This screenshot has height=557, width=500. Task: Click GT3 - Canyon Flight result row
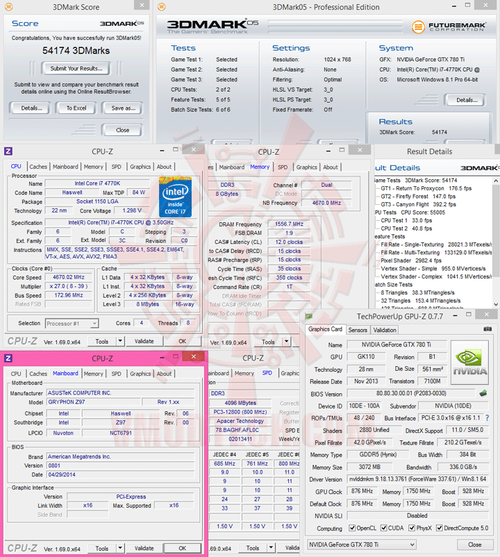point(418,204)
